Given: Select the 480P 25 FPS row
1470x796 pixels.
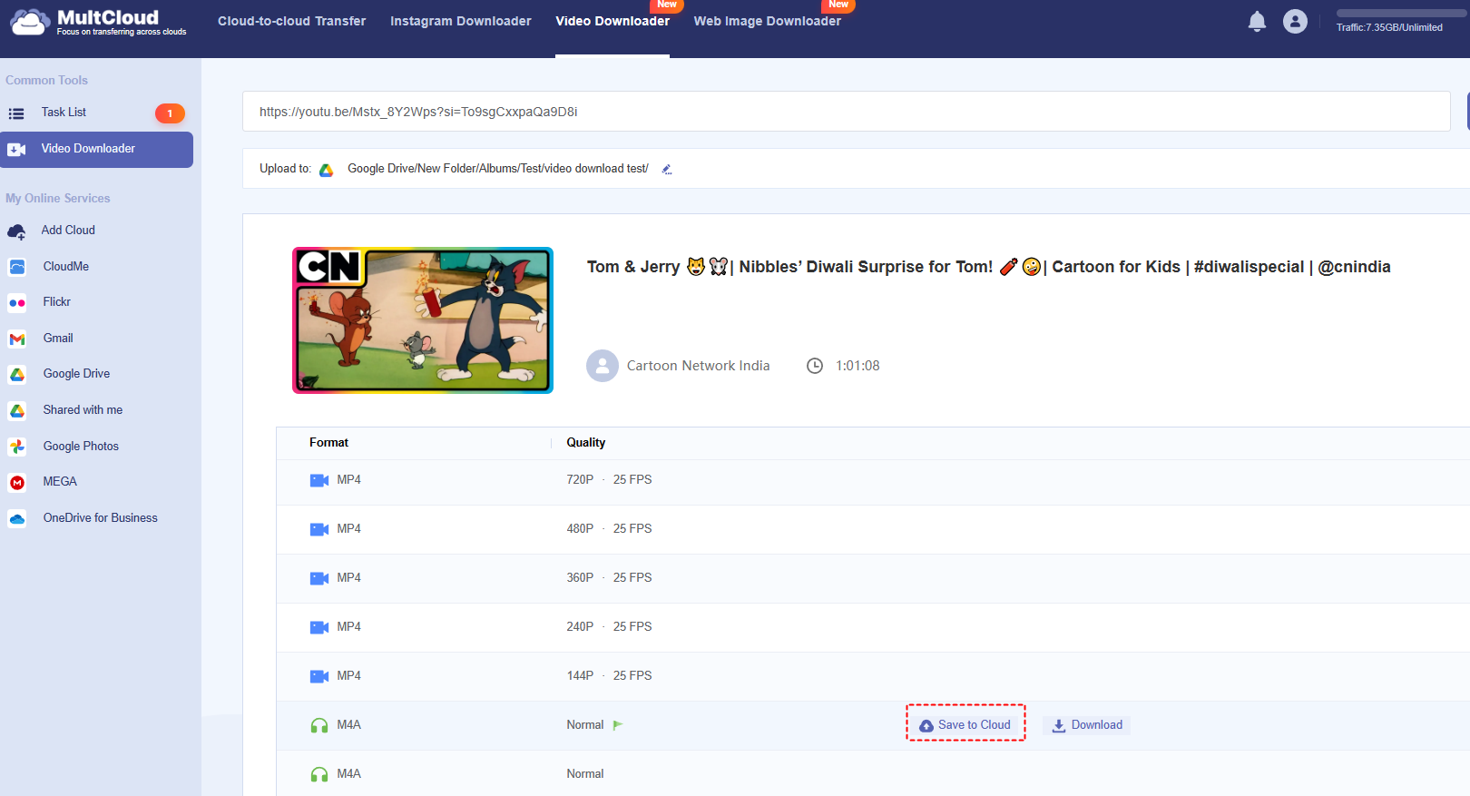Looking at the screenshot, I should click(873, 529).
